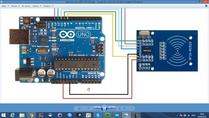Rotate the photo counterclockwise
Viewport: 209px width, 118px height.
coord(119,108)
